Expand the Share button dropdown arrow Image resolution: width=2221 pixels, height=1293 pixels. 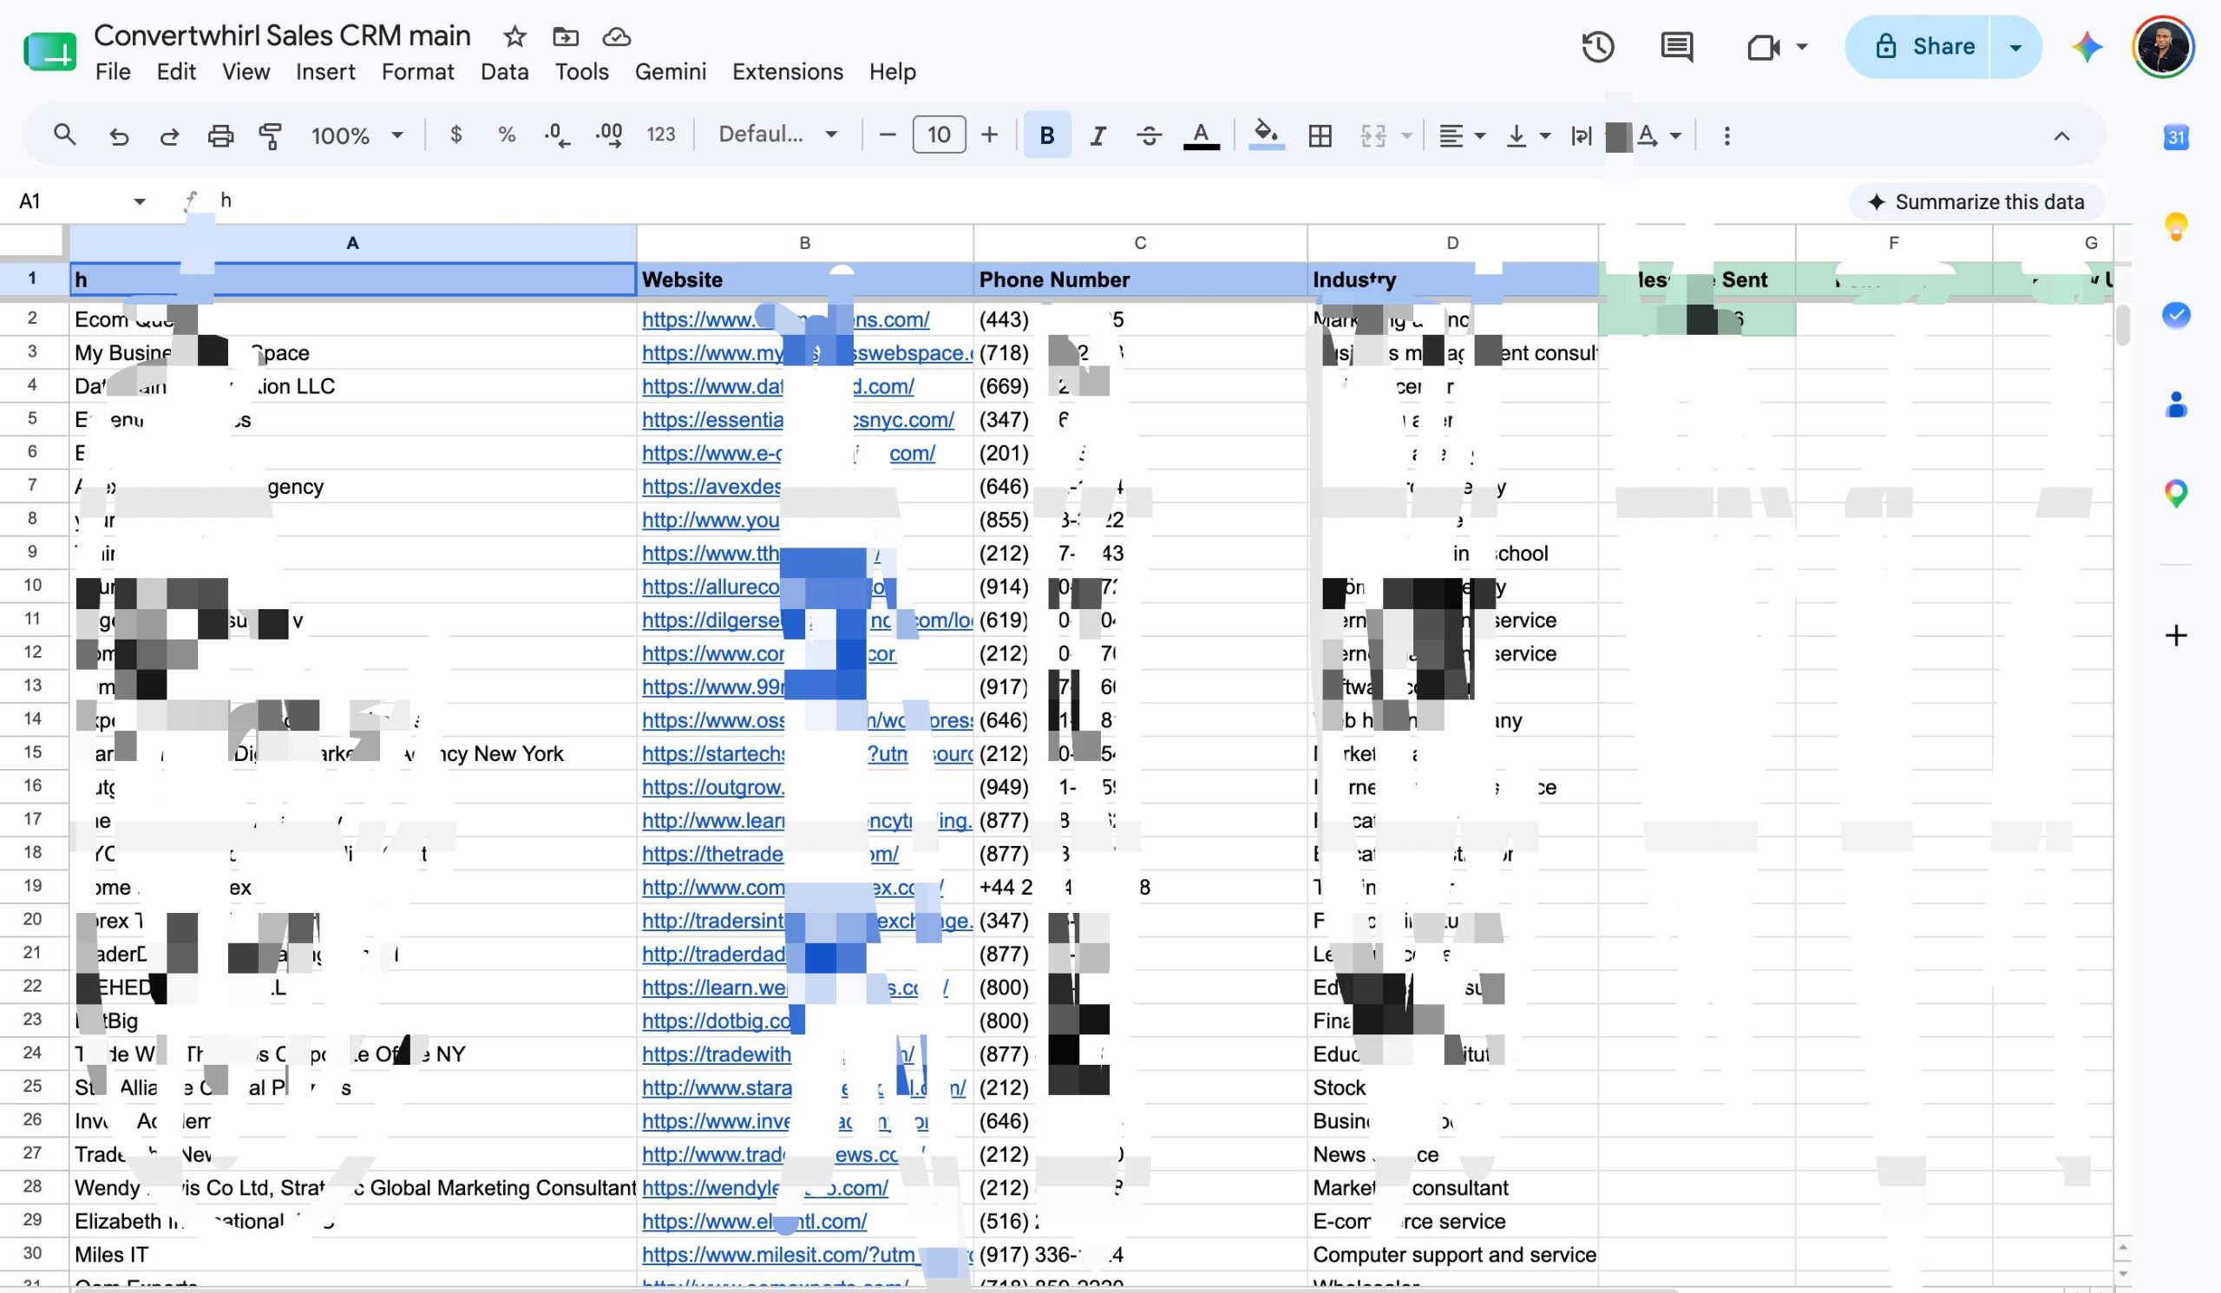coord(2015,47)
